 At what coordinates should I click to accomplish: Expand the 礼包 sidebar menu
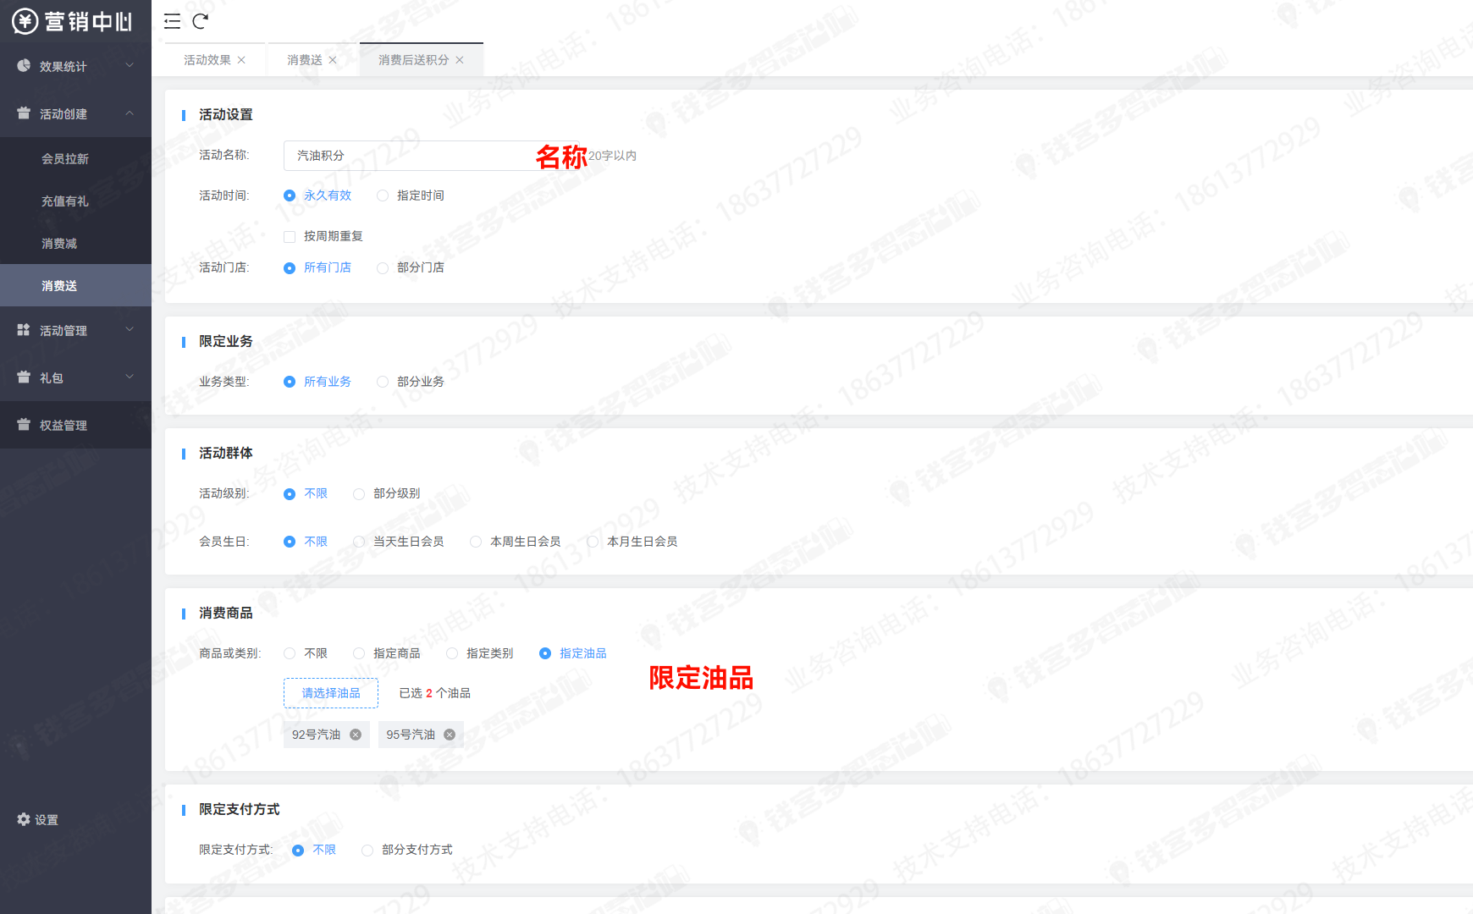75,377
